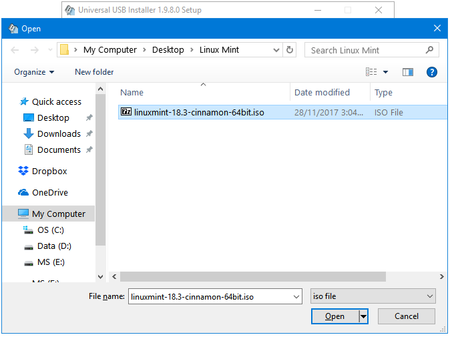
Task: Click the horizontal scrollbar left arrow
Action: click(x=114, y=276)
